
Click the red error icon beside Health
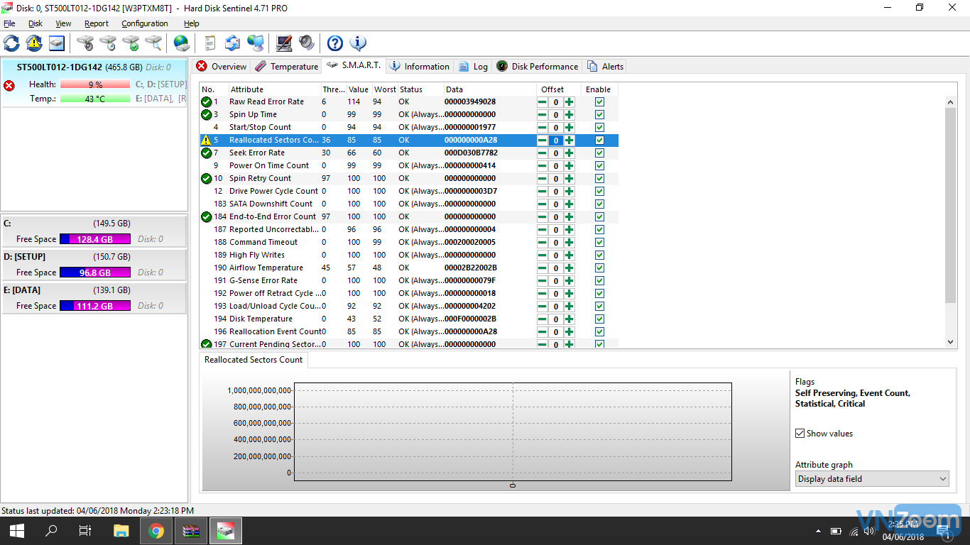(9, 85)
